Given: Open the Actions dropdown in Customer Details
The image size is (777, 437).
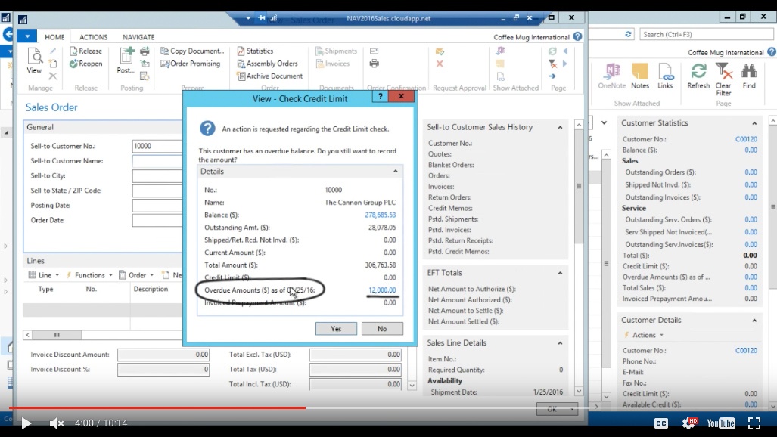Looking at the screenshot, I should (644, 335).
